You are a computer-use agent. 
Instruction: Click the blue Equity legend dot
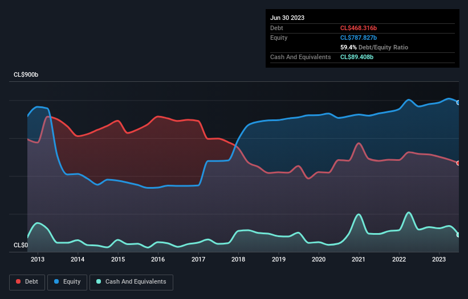[x=56, y=281]
